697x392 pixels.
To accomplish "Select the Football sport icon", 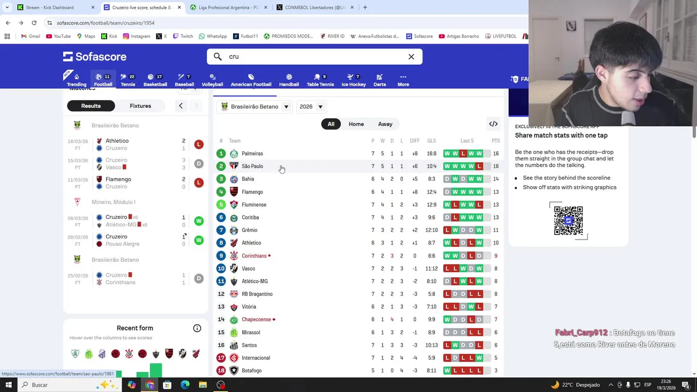I will tap(103, 80).
